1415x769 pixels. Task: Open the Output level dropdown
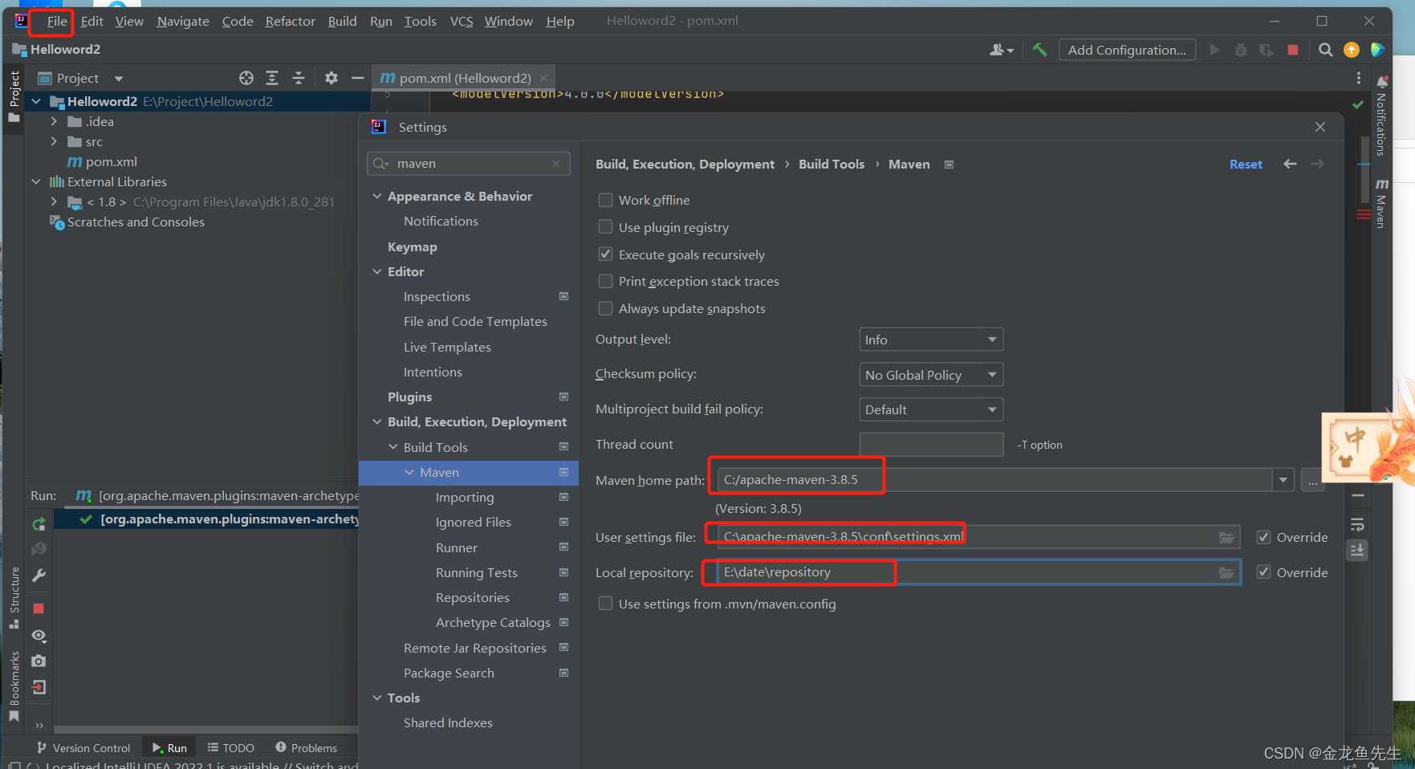[930, 339]
